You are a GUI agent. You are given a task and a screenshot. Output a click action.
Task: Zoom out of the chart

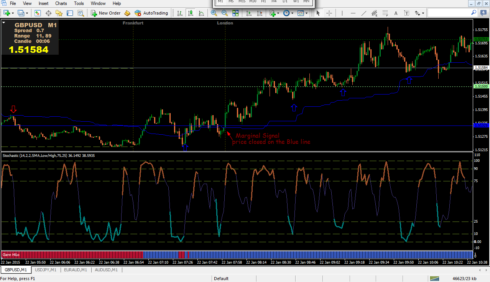click(224, 13)
